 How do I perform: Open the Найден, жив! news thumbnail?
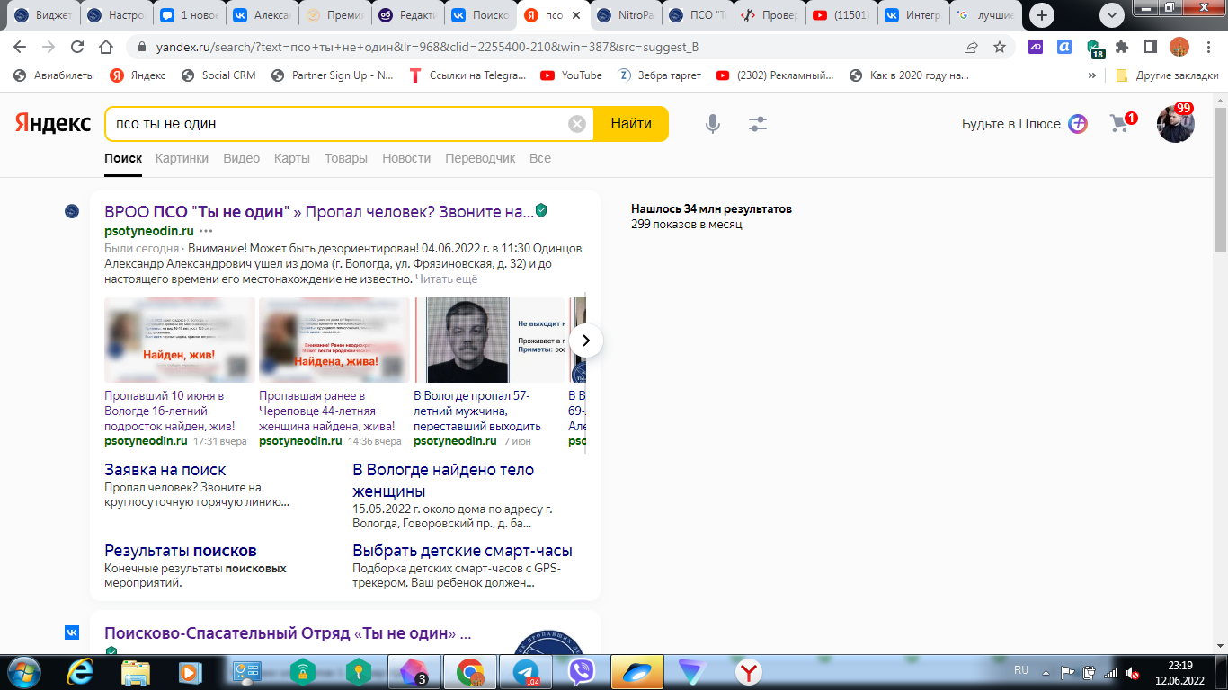(180, 341)
